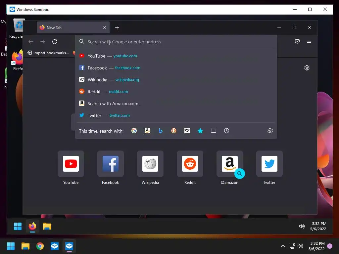339x254 pixels.
Task: Click sandbox Start button
Action: [18, 226]
